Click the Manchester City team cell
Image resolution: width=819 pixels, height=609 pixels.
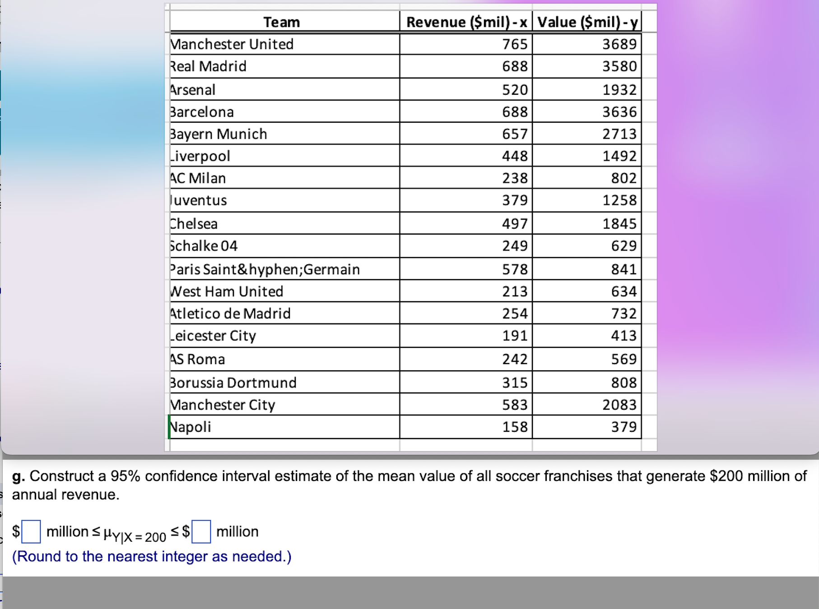tap(284, 404)
